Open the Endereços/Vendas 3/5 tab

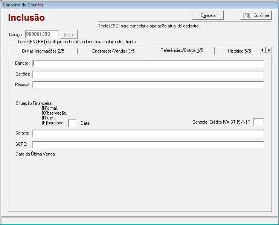[113, 51]
